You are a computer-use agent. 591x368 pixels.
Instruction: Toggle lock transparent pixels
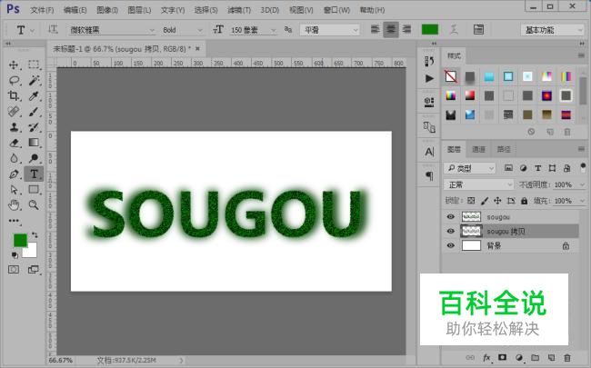(471, 201)
